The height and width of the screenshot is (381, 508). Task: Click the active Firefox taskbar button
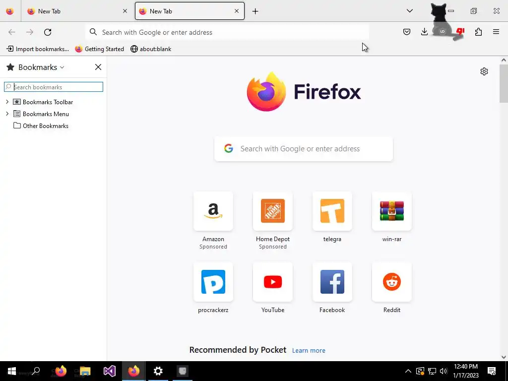pos(134,371)
